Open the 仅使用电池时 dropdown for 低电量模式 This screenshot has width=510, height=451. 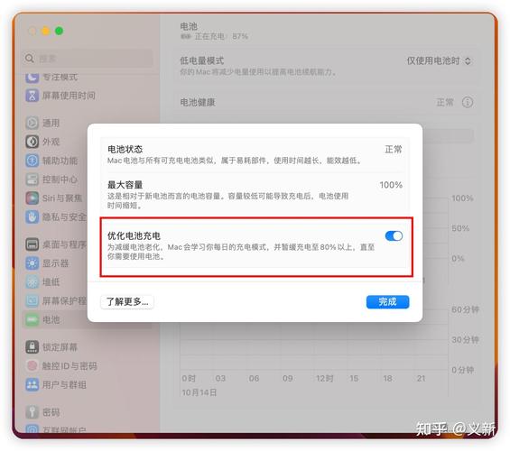click(x=439, y=60)
